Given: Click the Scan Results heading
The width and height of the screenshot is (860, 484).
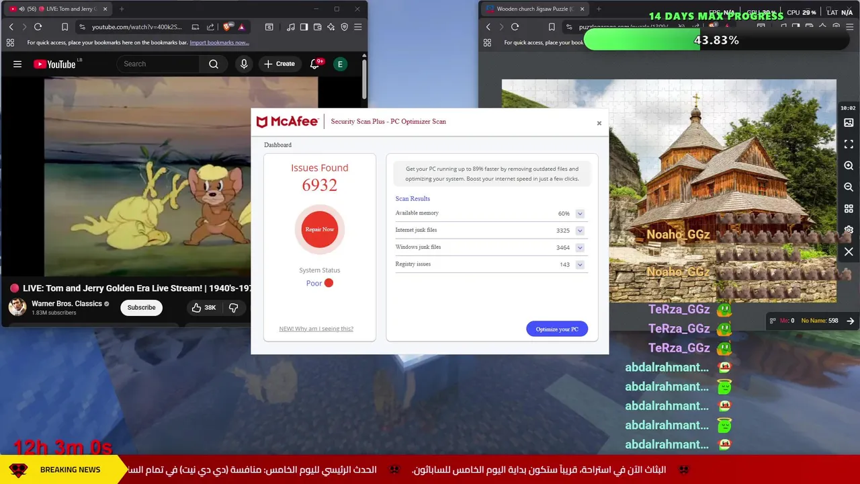Looking at the screenshot, I should [413, 199].
